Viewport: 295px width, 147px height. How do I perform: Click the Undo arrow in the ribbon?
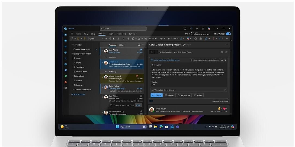coord(72,39)
